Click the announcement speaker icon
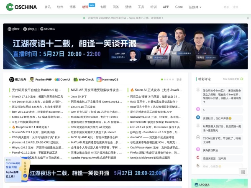The height and width of the screenshot is (188, 251). pyautogui.click(x=84, y=18)
